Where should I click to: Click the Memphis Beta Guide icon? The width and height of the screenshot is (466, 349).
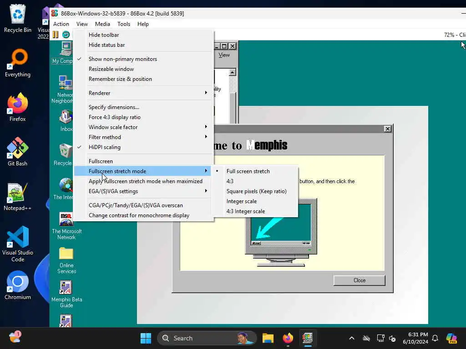66,294
